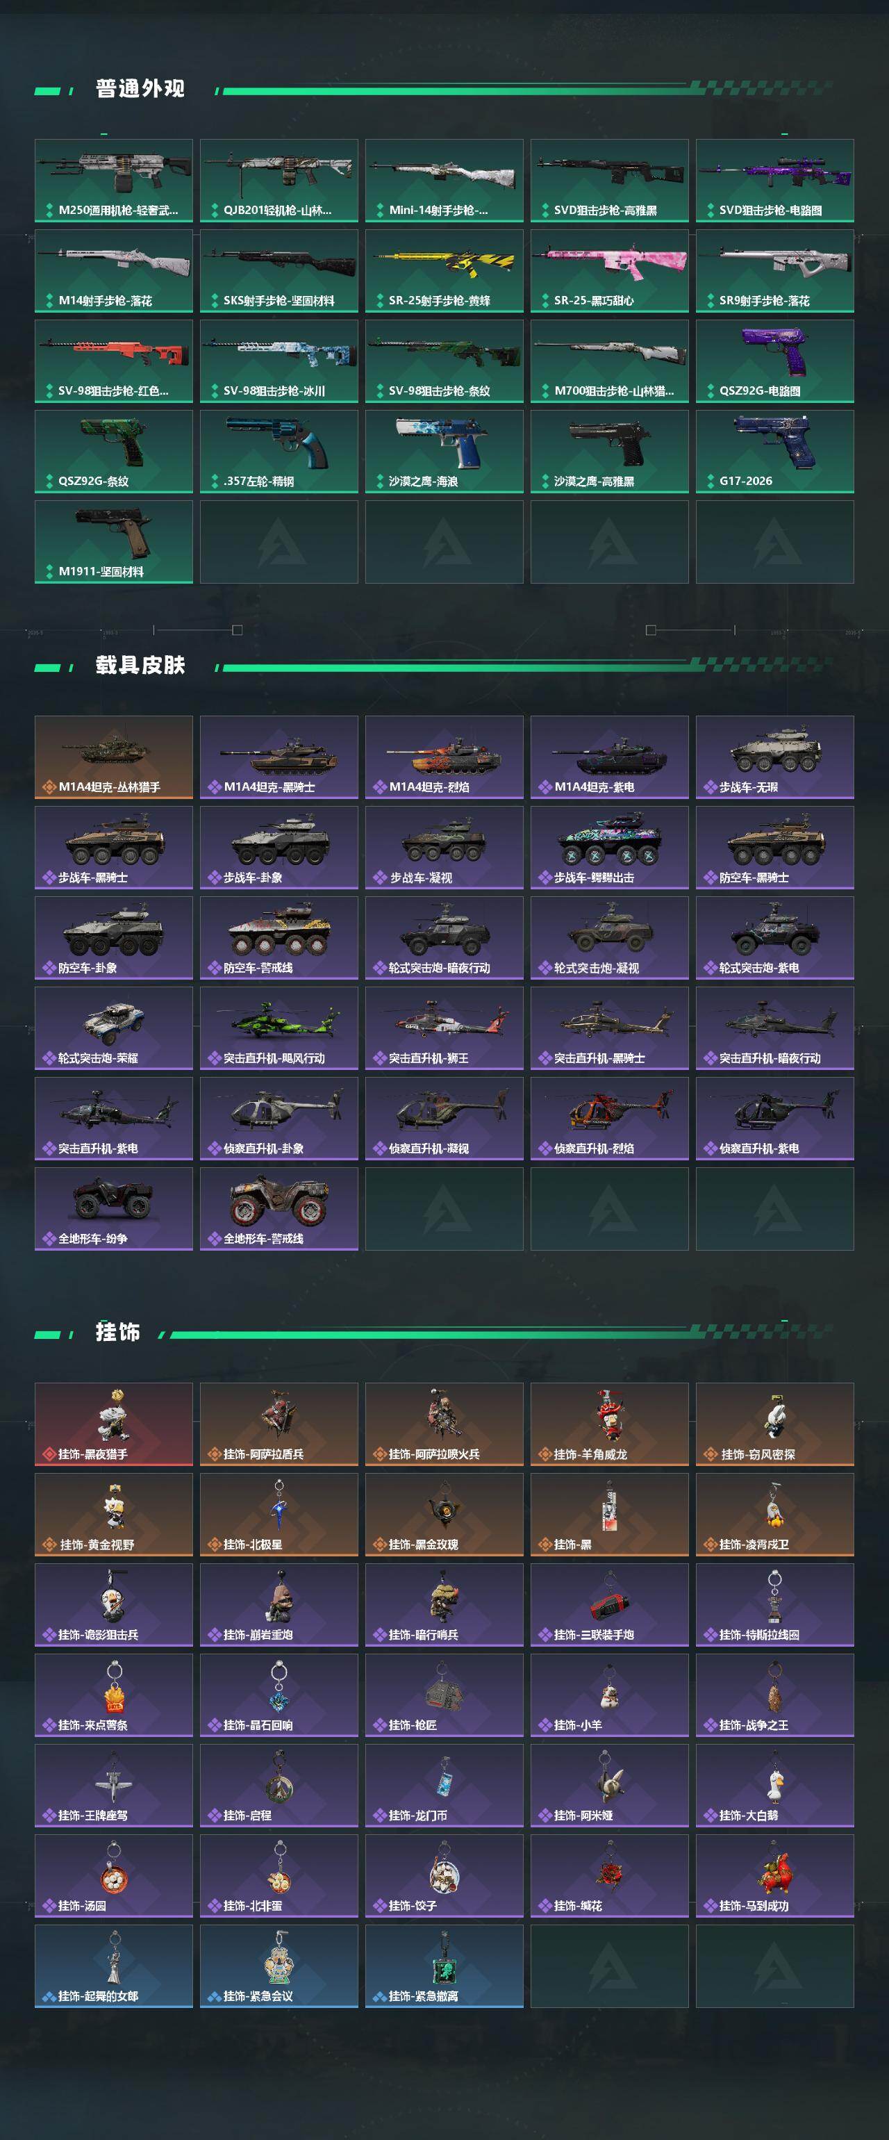889x2140 pixels.
Task: Select the G17-2026 pistol skin
Action: pos(774,451)
